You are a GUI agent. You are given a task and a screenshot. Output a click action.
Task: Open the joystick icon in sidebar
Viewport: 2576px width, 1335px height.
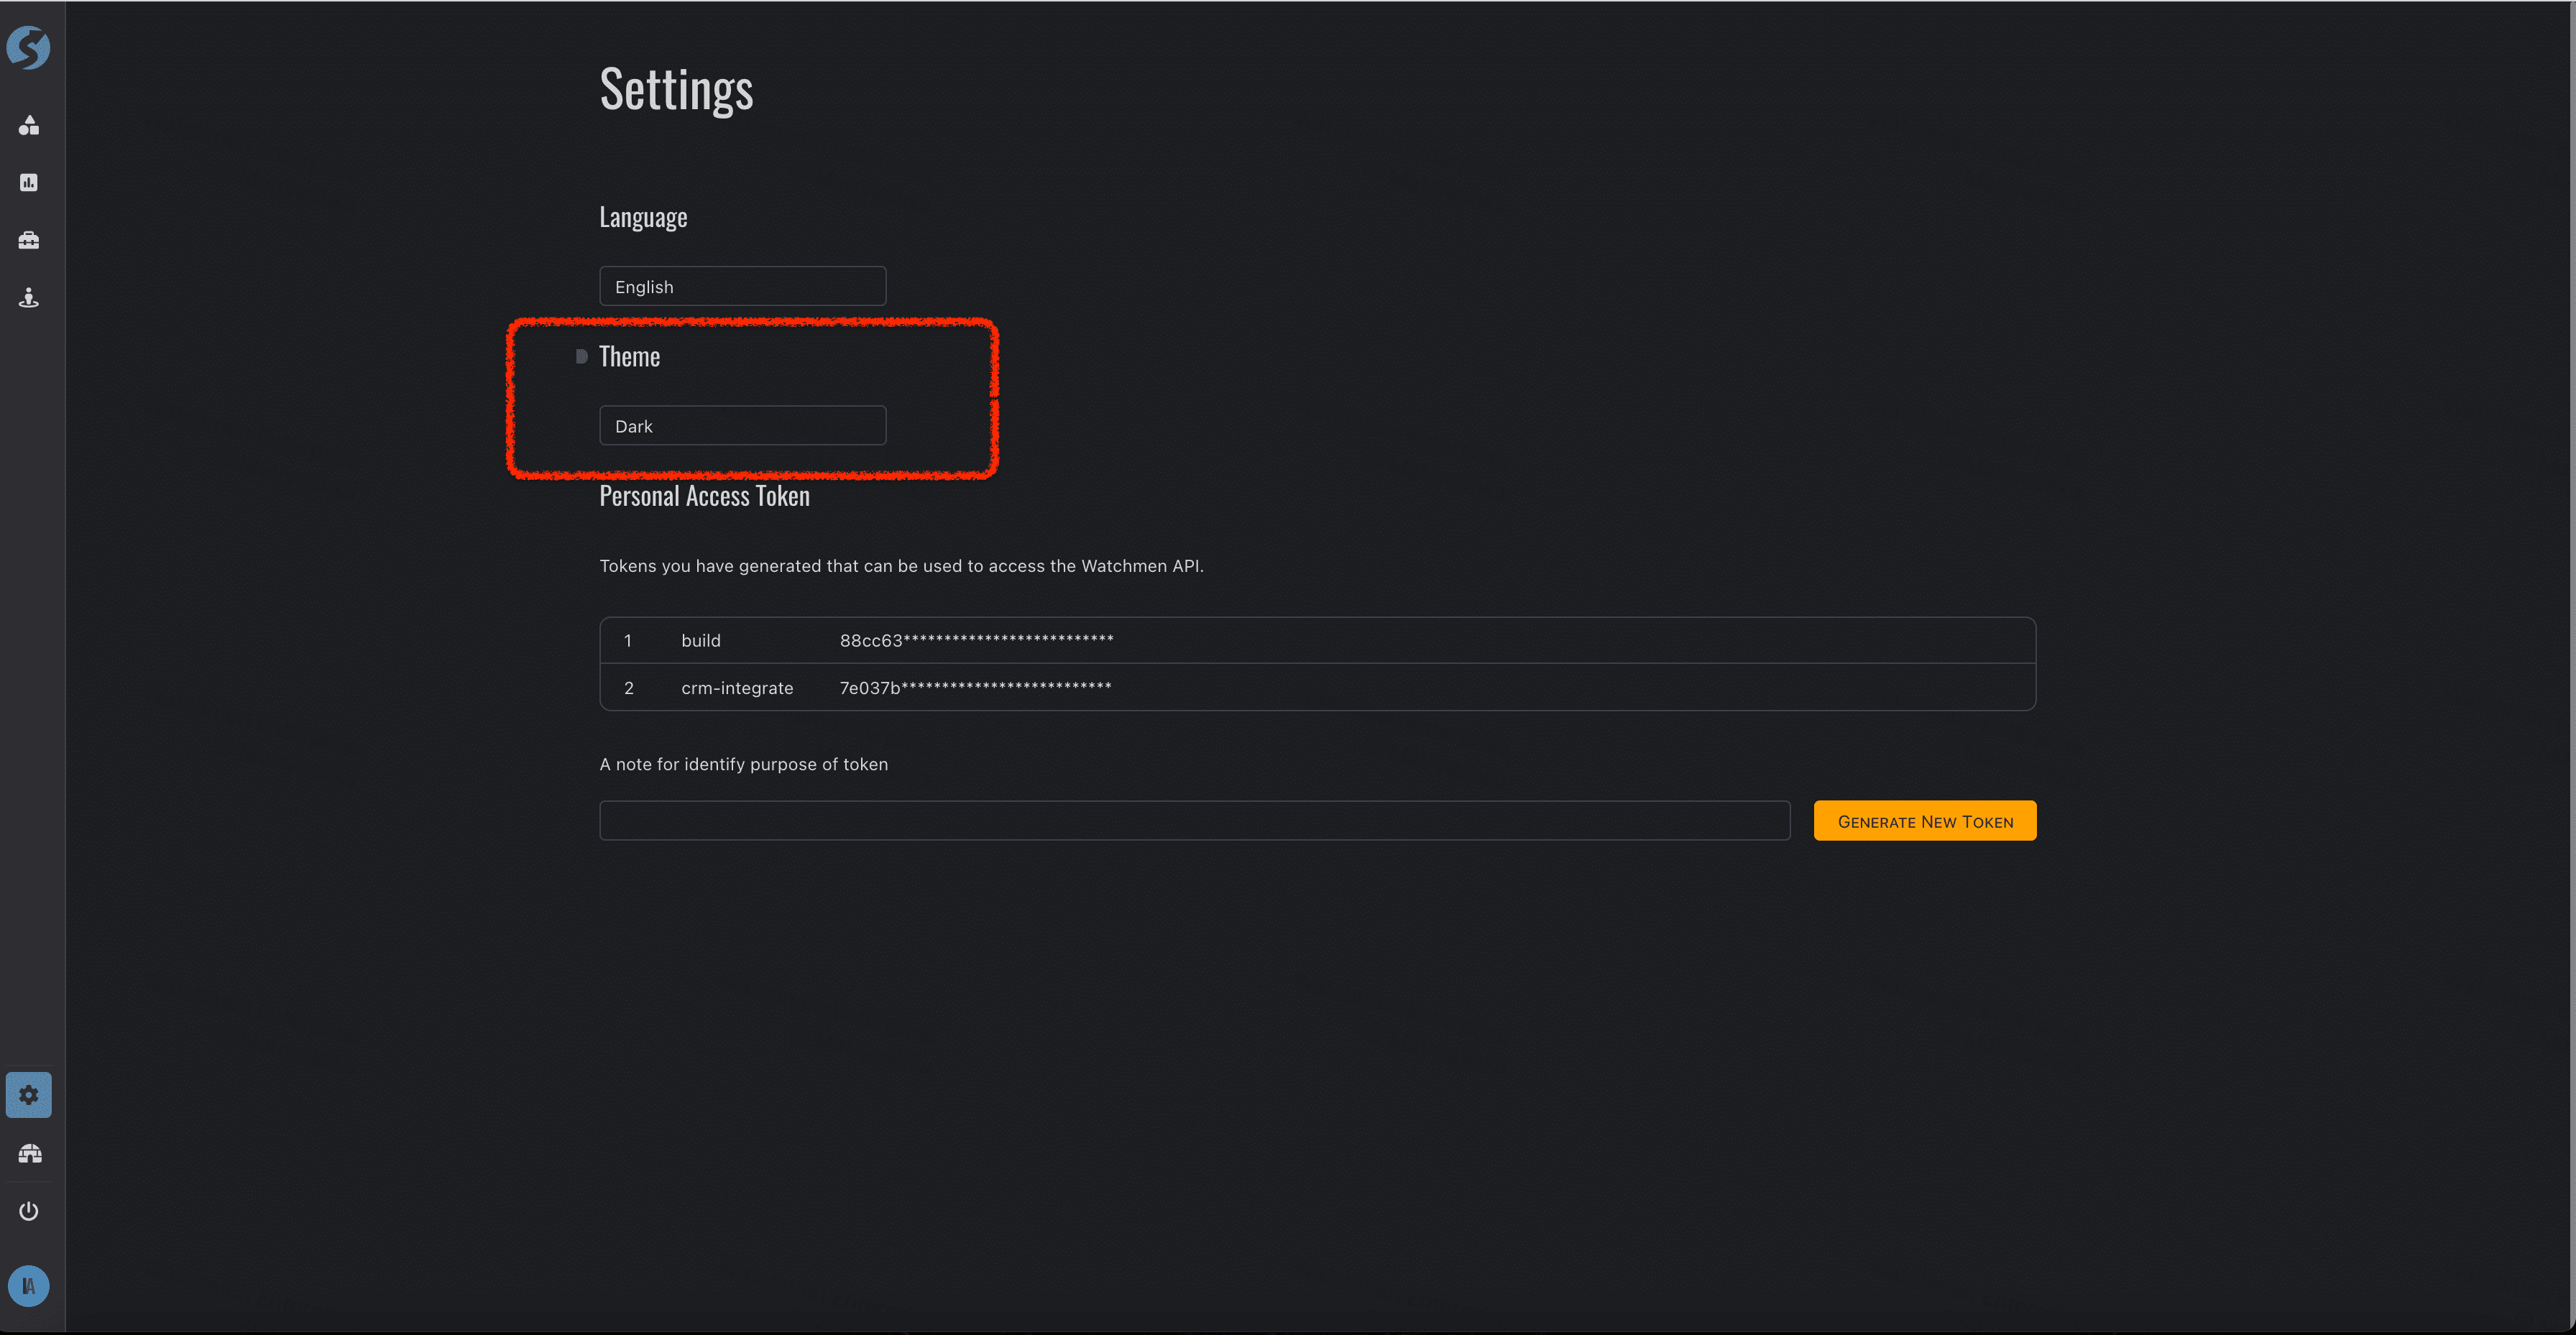[28, 297]
